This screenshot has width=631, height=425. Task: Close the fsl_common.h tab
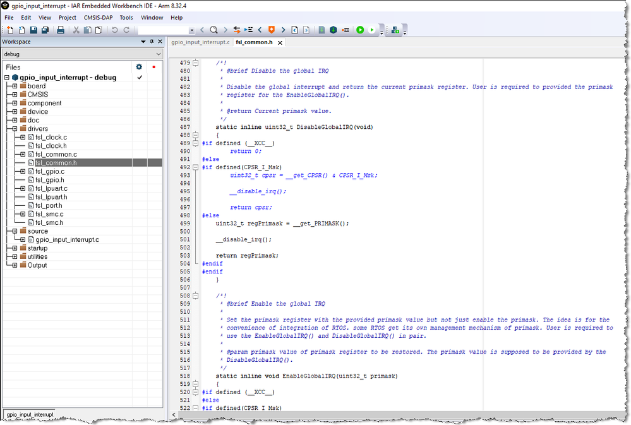(280, 43)
